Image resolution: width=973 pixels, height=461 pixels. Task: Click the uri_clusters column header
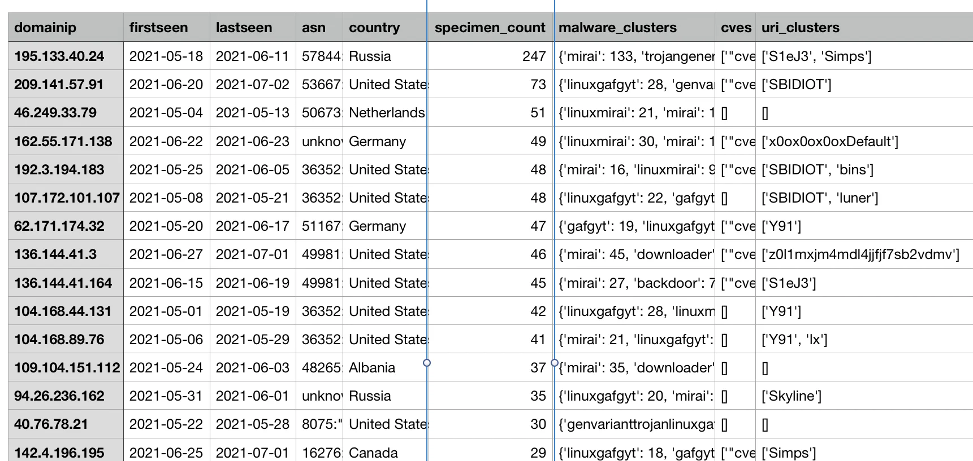tap(864, 28)
